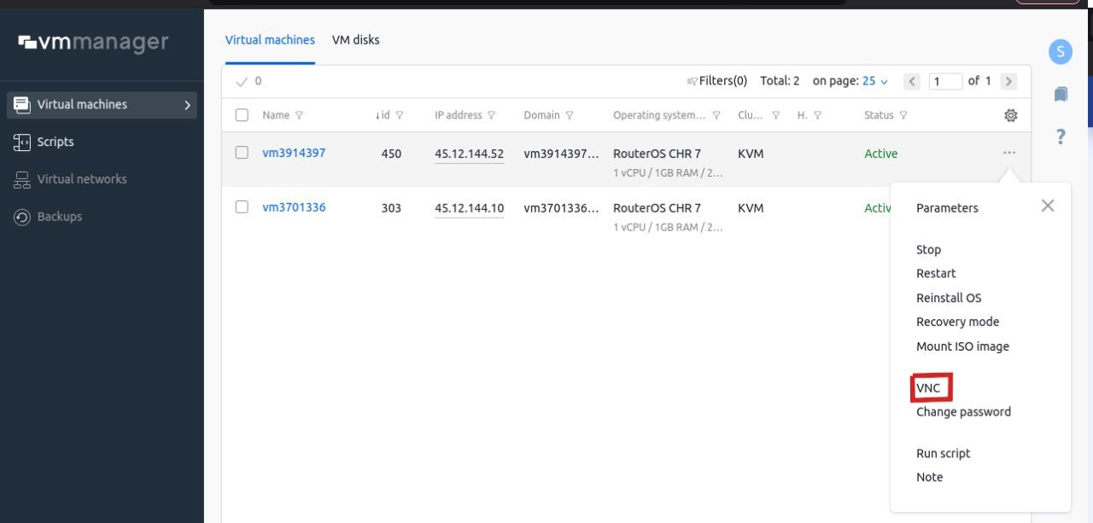This screenshot has height=523, width=1093.
Task: Click IP address 45.12.144.10
Action: pos(469,208)
